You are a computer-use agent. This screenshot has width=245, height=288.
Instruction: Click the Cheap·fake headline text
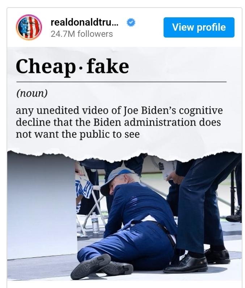coord(72,66)
